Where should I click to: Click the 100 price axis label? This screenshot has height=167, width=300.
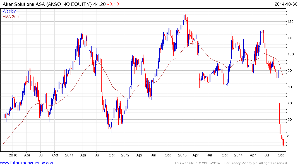pyautogui.click(x=291, y=54)
